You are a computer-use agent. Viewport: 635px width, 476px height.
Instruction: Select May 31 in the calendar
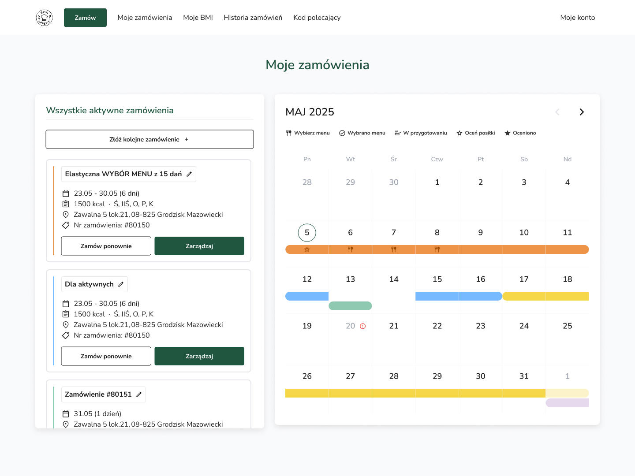[x=524, y=376]
